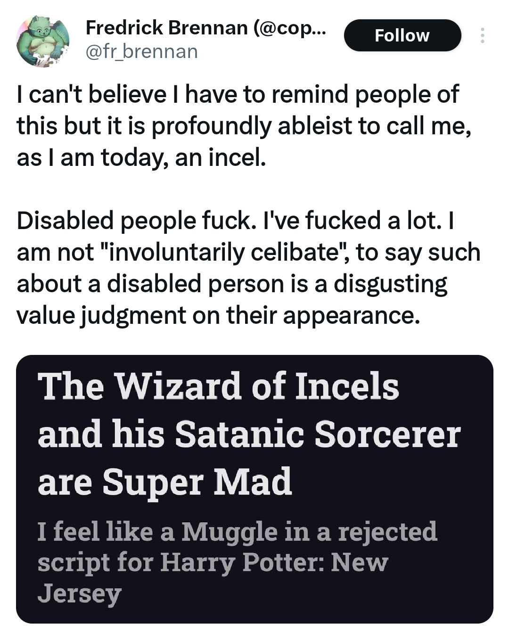Click the "and his Satanic Sorcerer" headline line
This screenshot has height=633, width=509.
(249, 434)
